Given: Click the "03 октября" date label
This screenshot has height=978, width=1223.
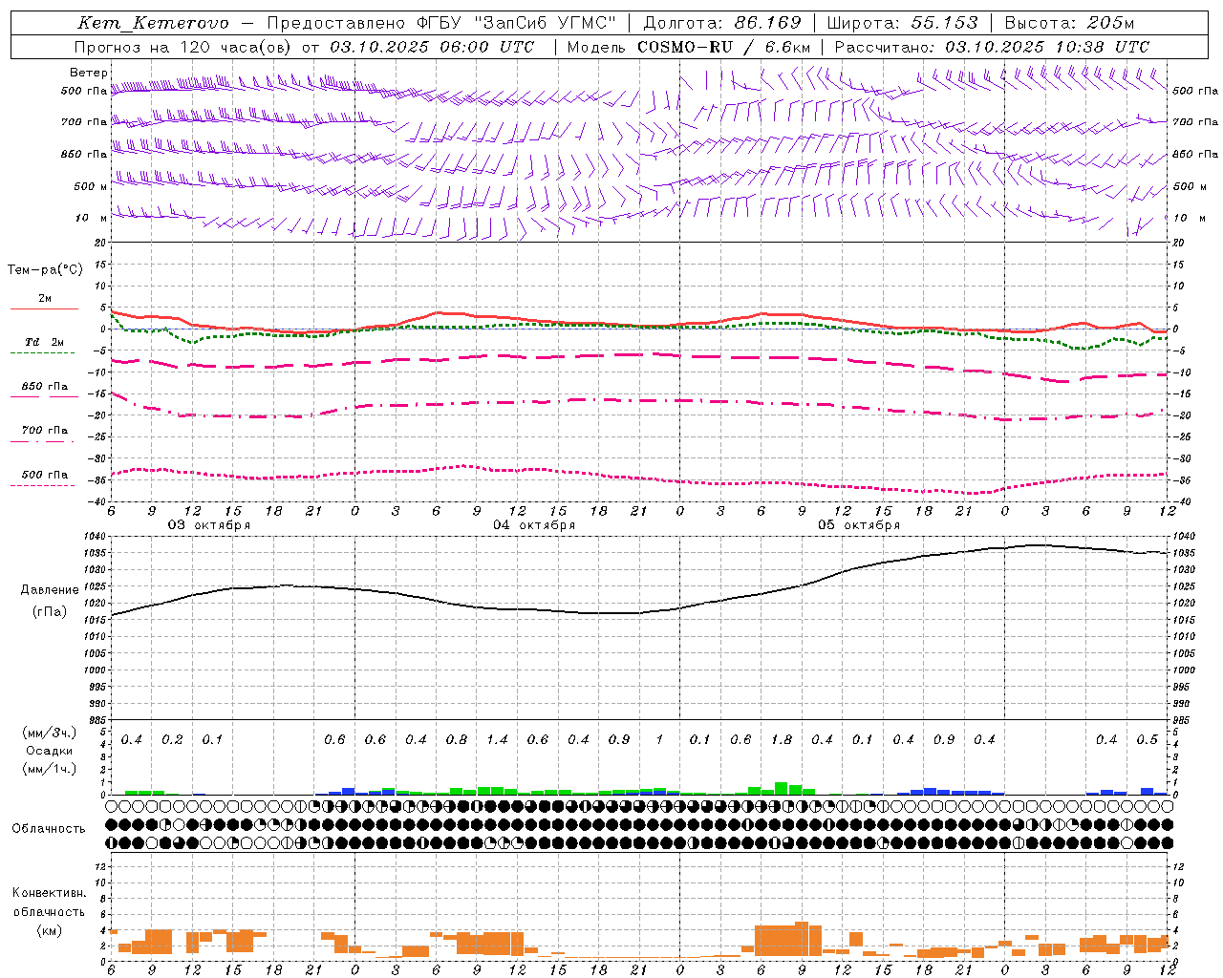Looking at the screenshot, I should coord(209,525).
